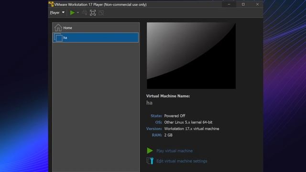Close the VMware Player window
Screen dimensions: 306x172
click(257, 4)
